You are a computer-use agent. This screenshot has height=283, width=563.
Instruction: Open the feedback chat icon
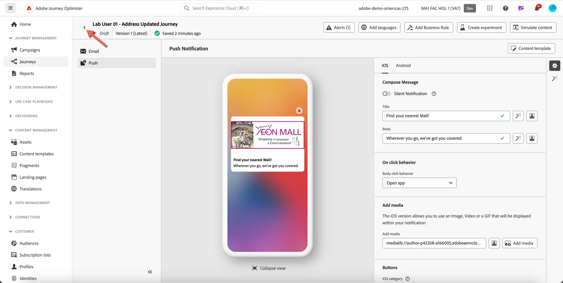pyautogui.click(x=521, y=8)
